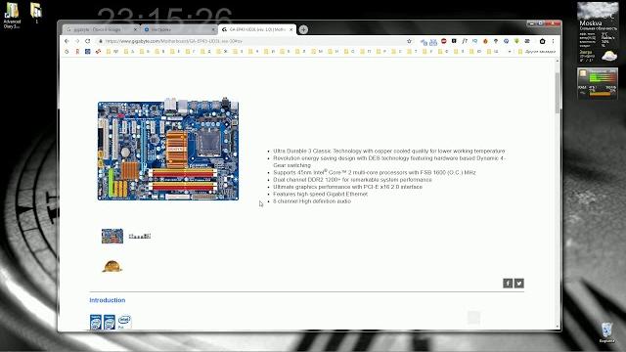The width and height of the screenshot is (626, 352).
Task: Click the large motherboard product image
Action: click(x=168, y=151)
